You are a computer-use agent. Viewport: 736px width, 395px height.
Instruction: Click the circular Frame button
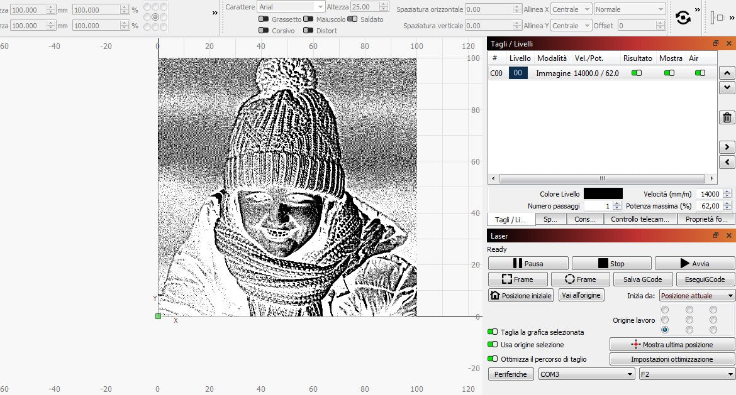pos(580,279)
